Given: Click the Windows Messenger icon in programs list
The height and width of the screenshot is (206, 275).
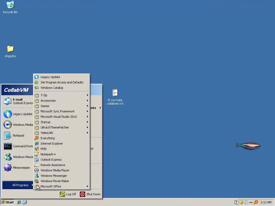Looking at the screenshot, I should (x=37, y=176).
